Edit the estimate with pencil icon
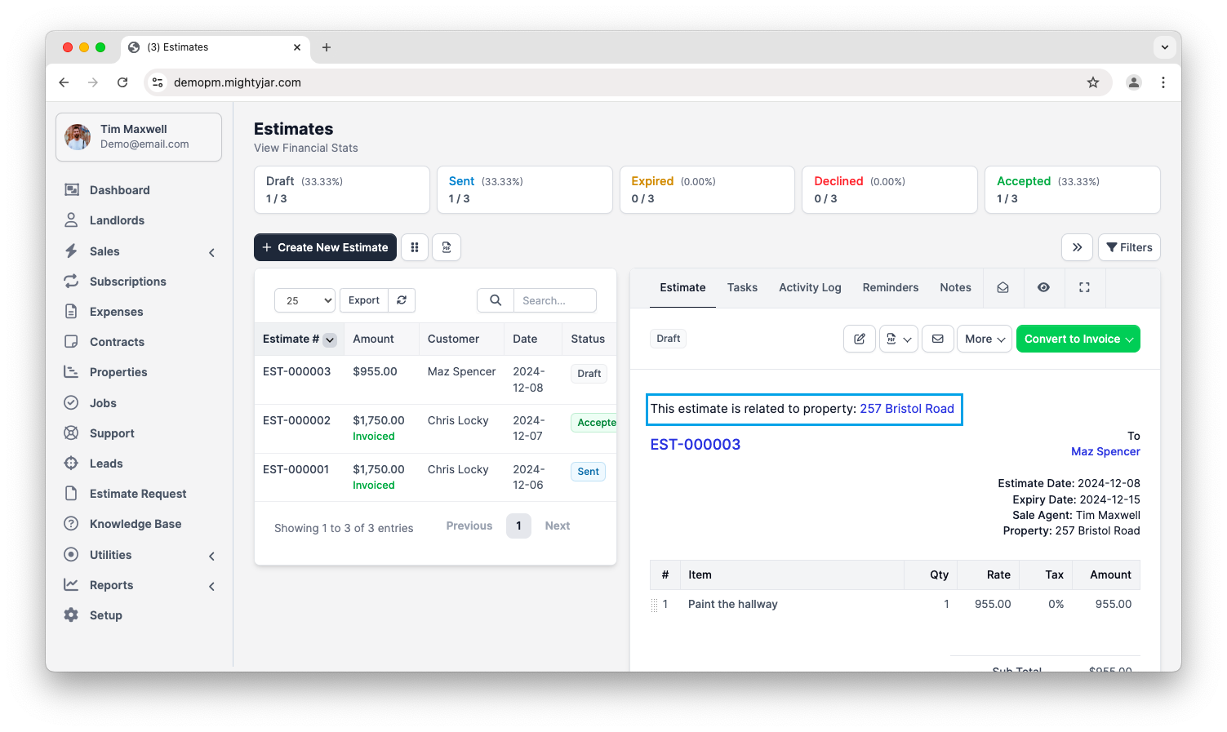 click(860, 339)
